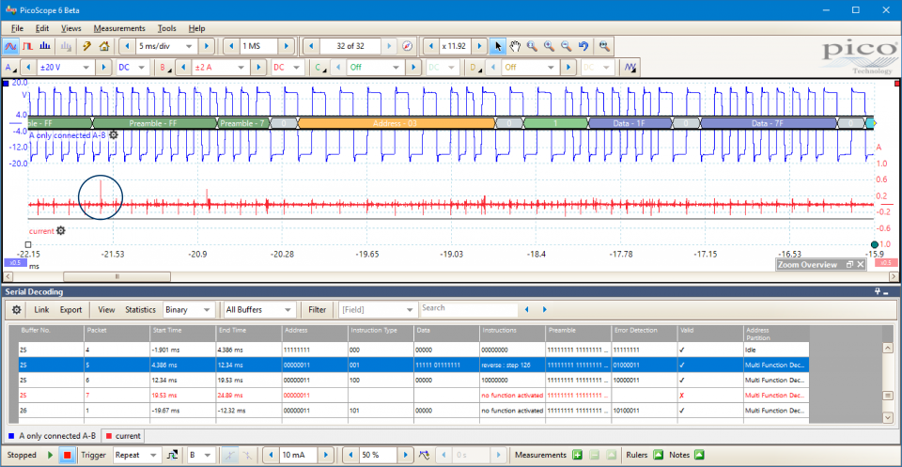
Task: Switch to Scope mode icon
Action: (11, 46)
